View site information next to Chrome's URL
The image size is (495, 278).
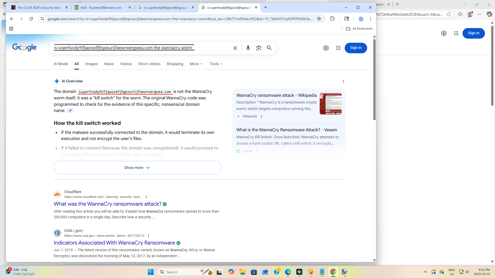(x=42, y=19)
